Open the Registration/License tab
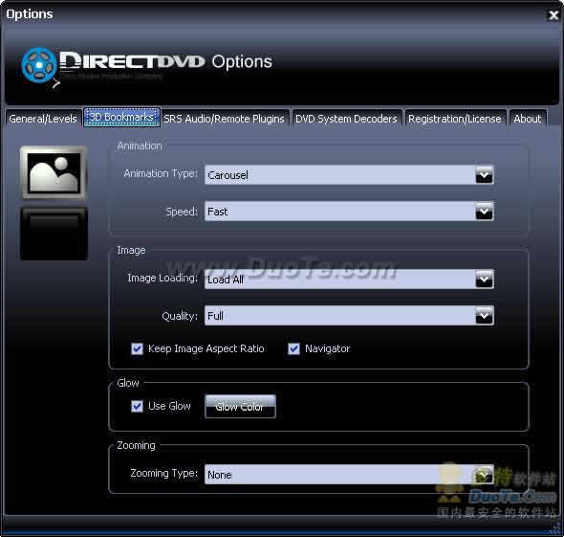Image resolution: width=564 pixels, height=537 pixels. pos(455,119)
